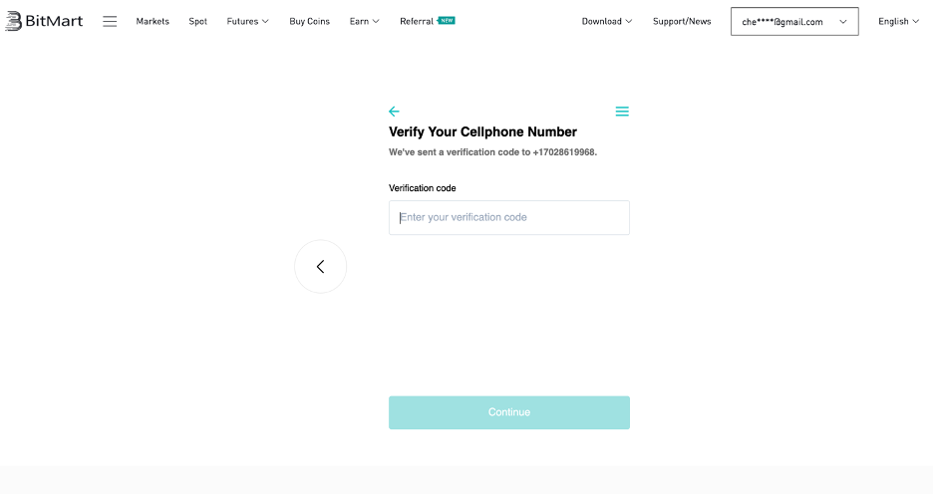Open Buy Coins page

coord(309,21)
